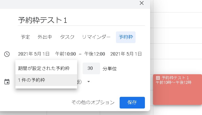Click the clock icon beside the date

tap(7, 54)
